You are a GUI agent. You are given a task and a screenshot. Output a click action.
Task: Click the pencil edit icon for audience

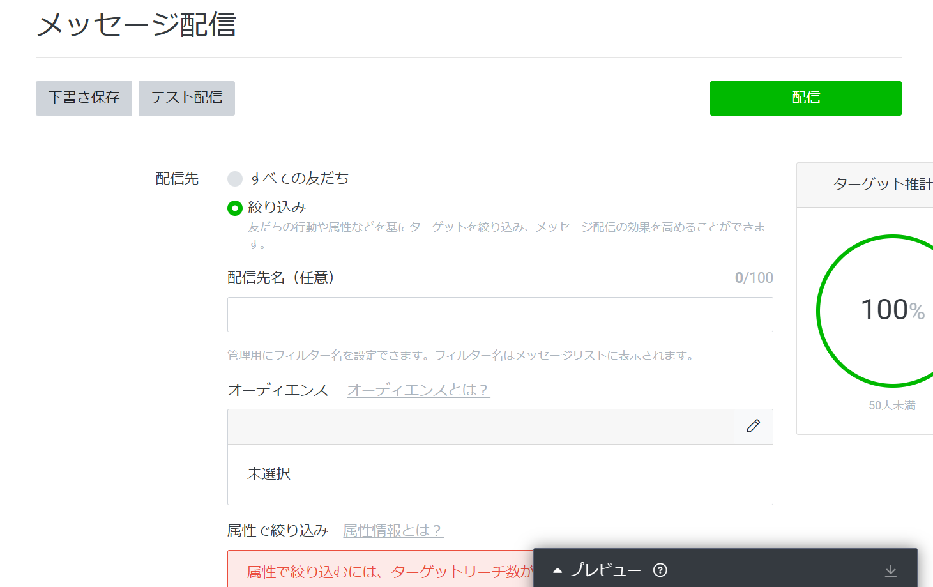[753, 426]
